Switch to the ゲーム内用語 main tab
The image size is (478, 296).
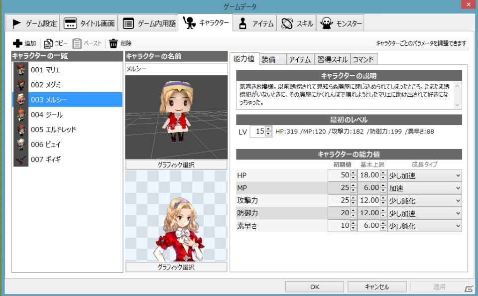click(x=148, y=23)
